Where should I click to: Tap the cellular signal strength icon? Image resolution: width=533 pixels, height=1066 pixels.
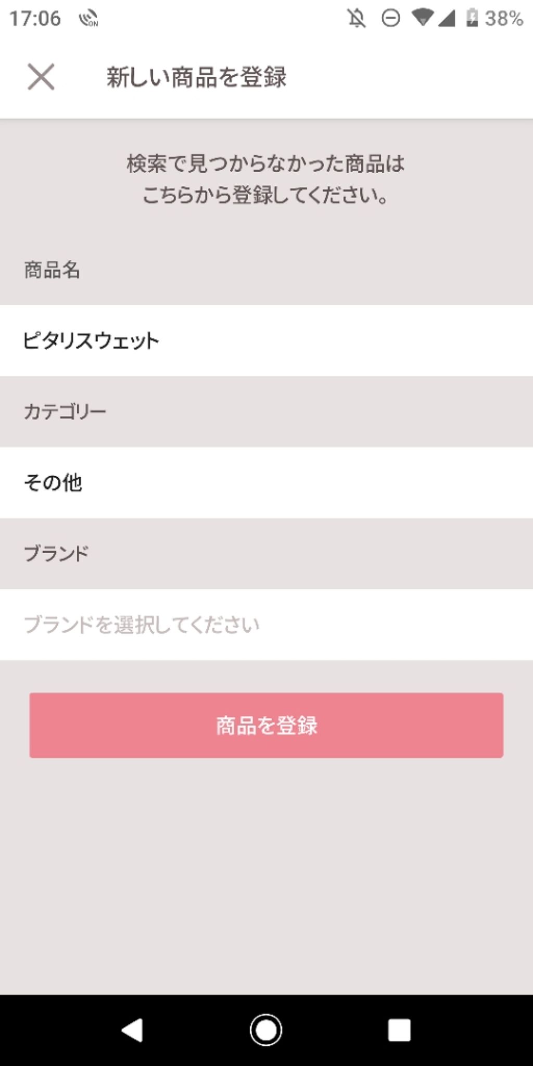tap(446, 19)
